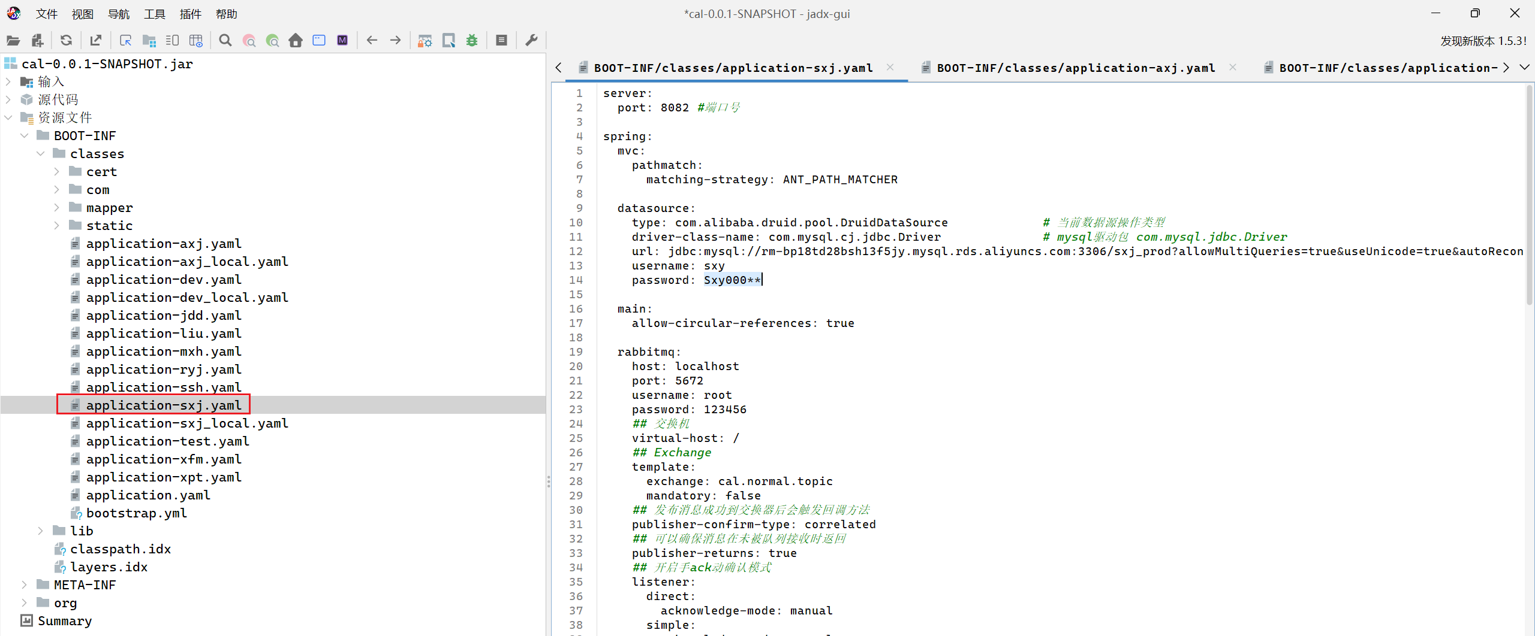
Task: Collapse the classes folder
Action: pos(41,154)
